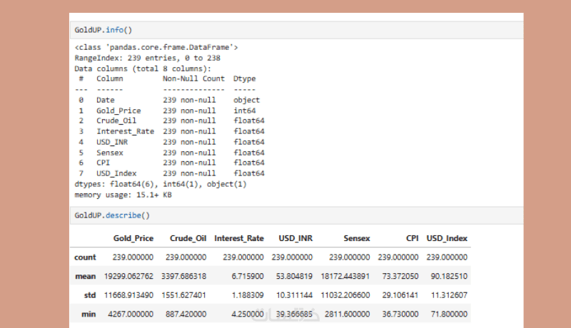
Task: Click the USD_Index column header in describe table
Action: (x=447, y=238)
